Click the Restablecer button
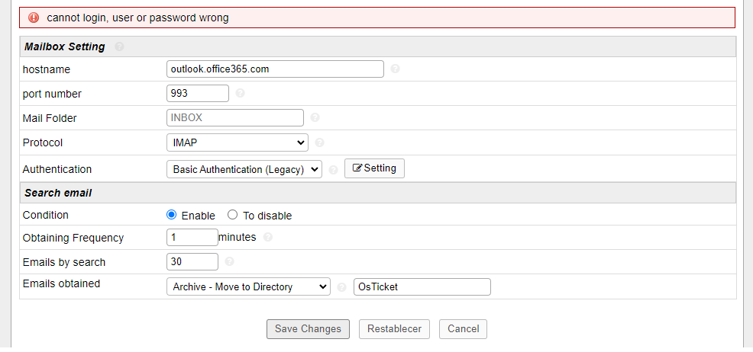 click(394, 329)
